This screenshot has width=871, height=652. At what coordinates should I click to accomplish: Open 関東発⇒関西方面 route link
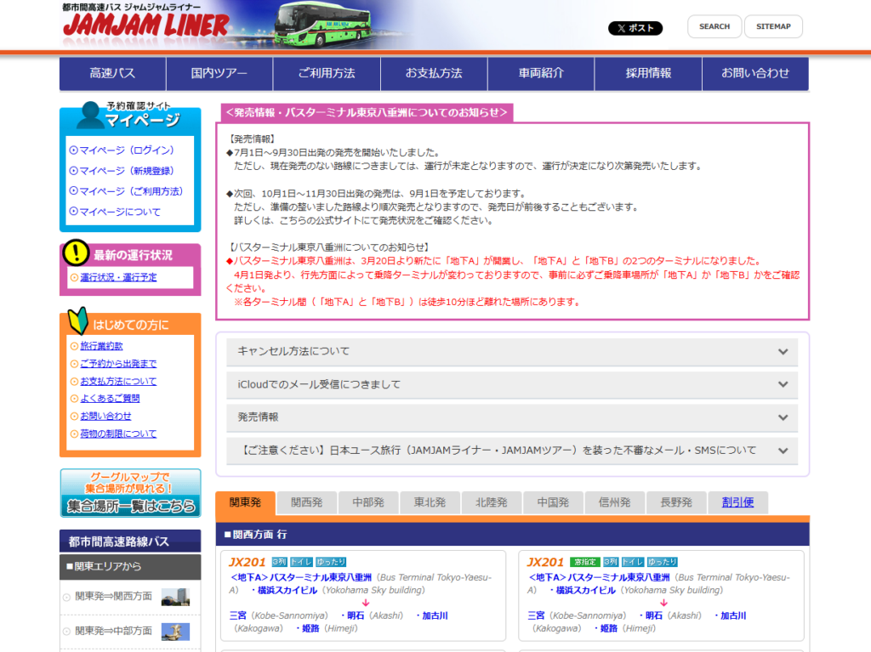113,597
